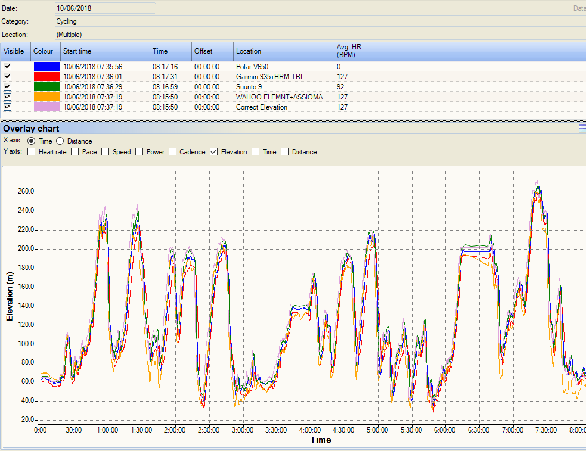The height and width of the screenshot is (451, 586).
Task: Enable the Power Y-axis checkbox
Action: (139, 152)
